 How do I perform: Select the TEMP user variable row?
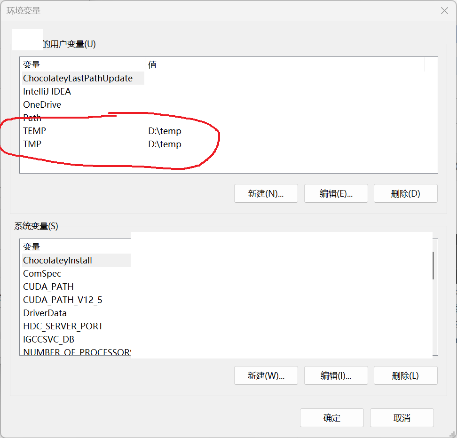point(35,131)
